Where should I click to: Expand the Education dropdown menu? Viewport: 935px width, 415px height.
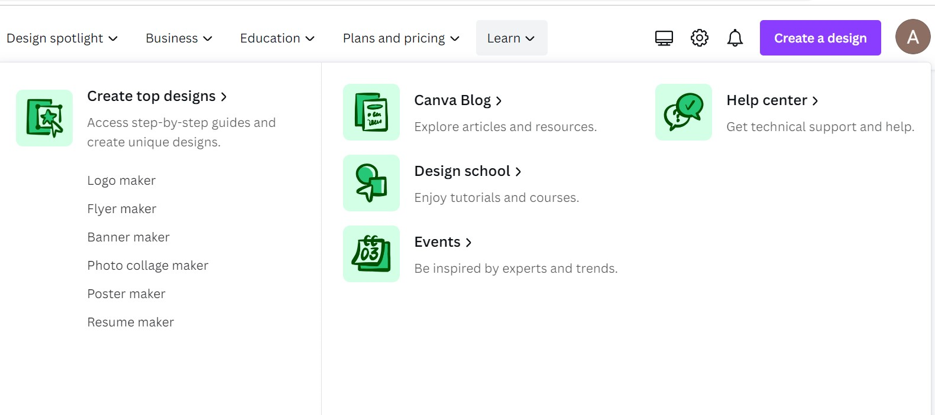(277, 38)
